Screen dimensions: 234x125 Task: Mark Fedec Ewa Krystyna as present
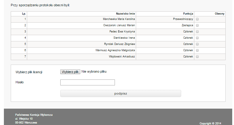pos(197,32)
